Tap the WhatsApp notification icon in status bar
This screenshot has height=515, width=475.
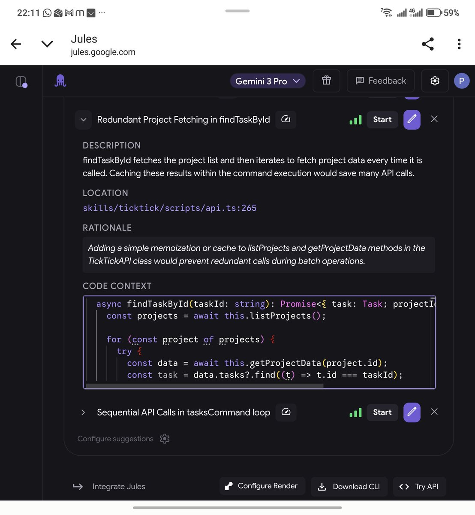[47, 13]
